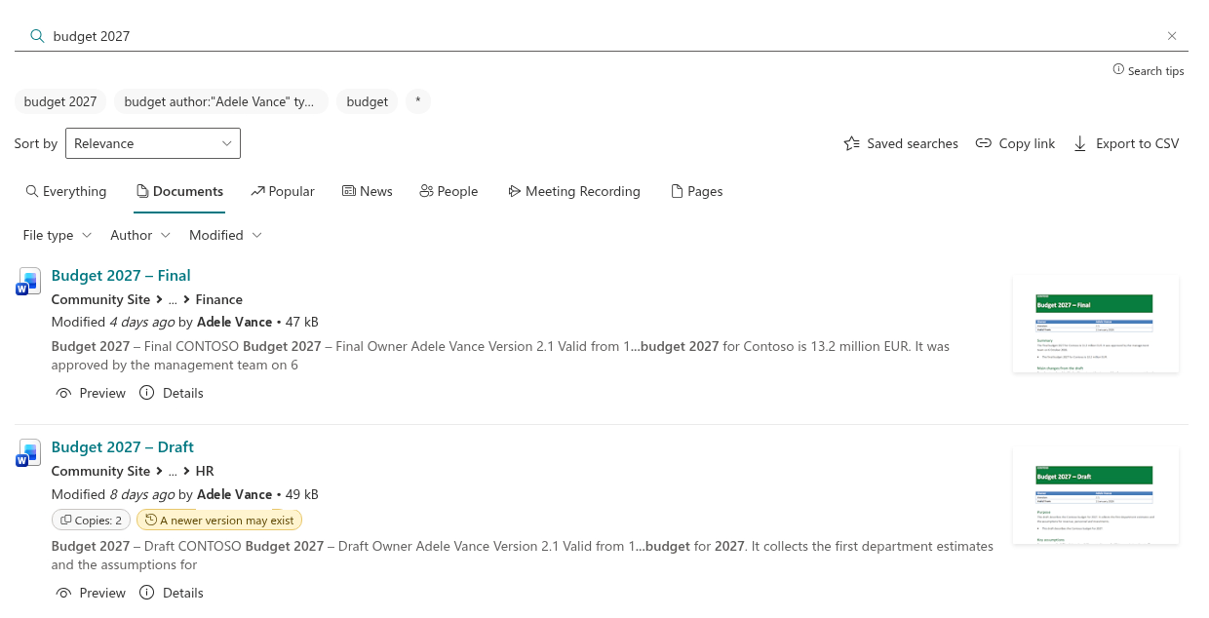Click the search magnifier icon
Screen dimensions: 1209x618
coord(37,36)
